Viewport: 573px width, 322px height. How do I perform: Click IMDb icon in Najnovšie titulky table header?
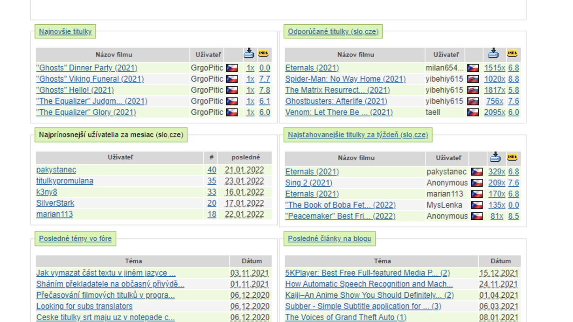click(x=264, y=54)
